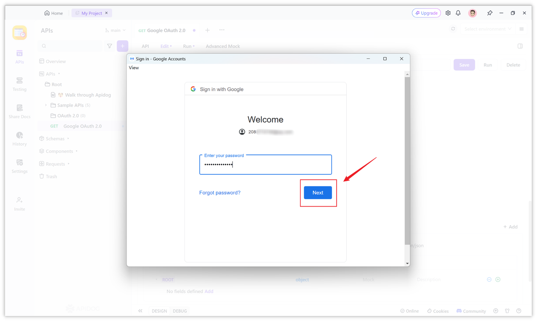Click the user profile avatar
This screenshot has height=323, width=538.
(x=472, y=13)
